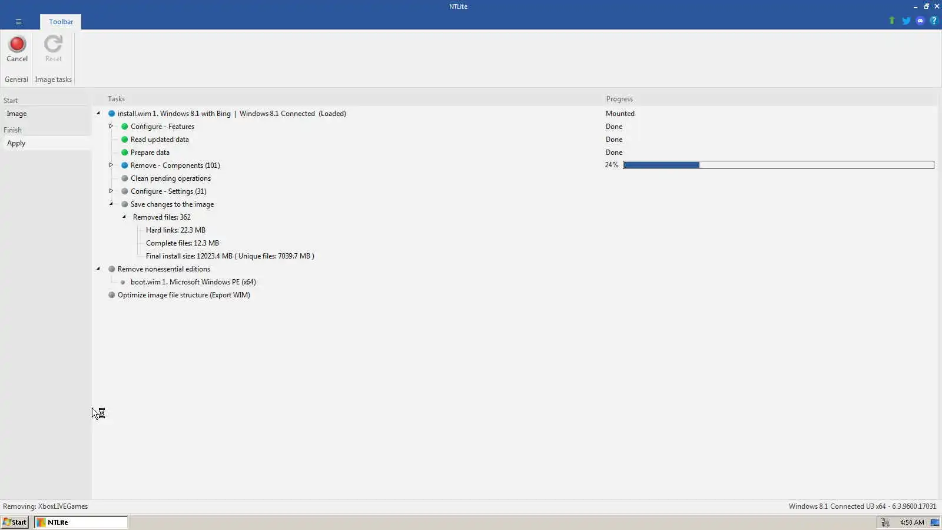Click the Done status for Configure - Features
The image size is (942, 530).
coord(613,127)
